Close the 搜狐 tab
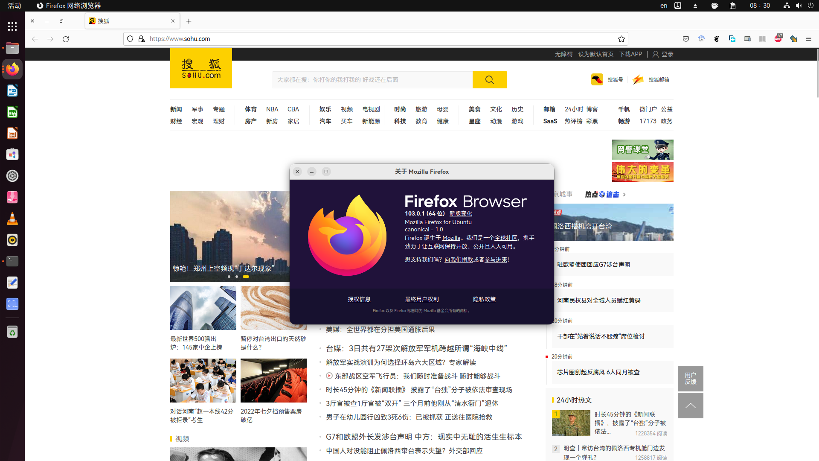819x461 pixels. [x=173, y=21]
